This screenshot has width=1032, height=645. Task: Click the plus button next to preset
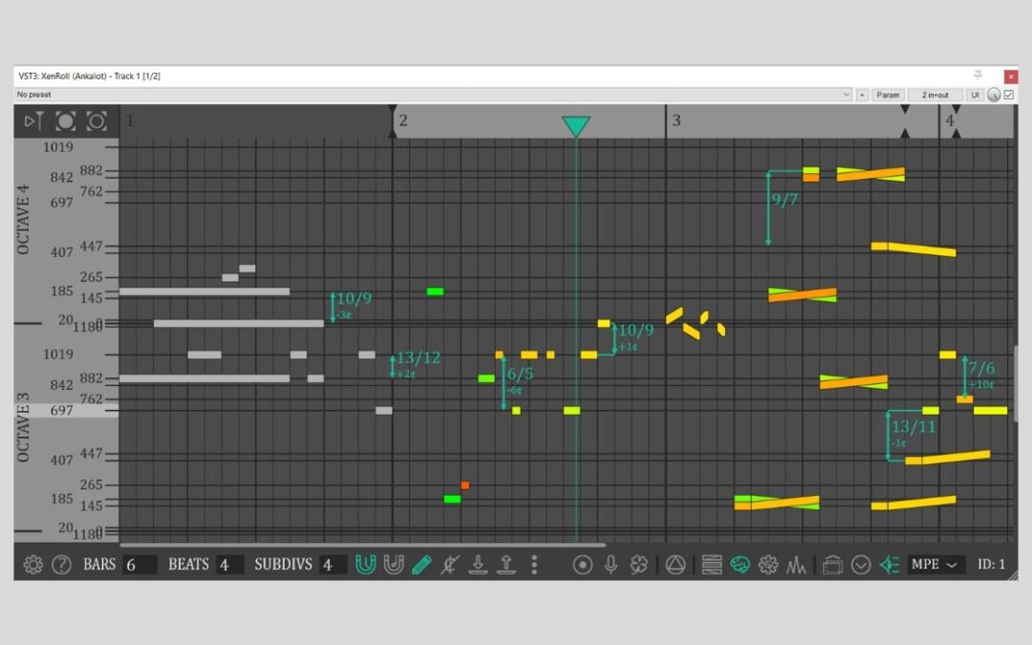click(862, 95)
